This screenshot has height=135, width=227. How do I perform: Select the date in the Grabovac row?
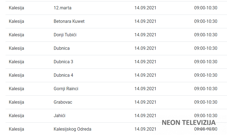pyautogui.click(x=145, y=102)
